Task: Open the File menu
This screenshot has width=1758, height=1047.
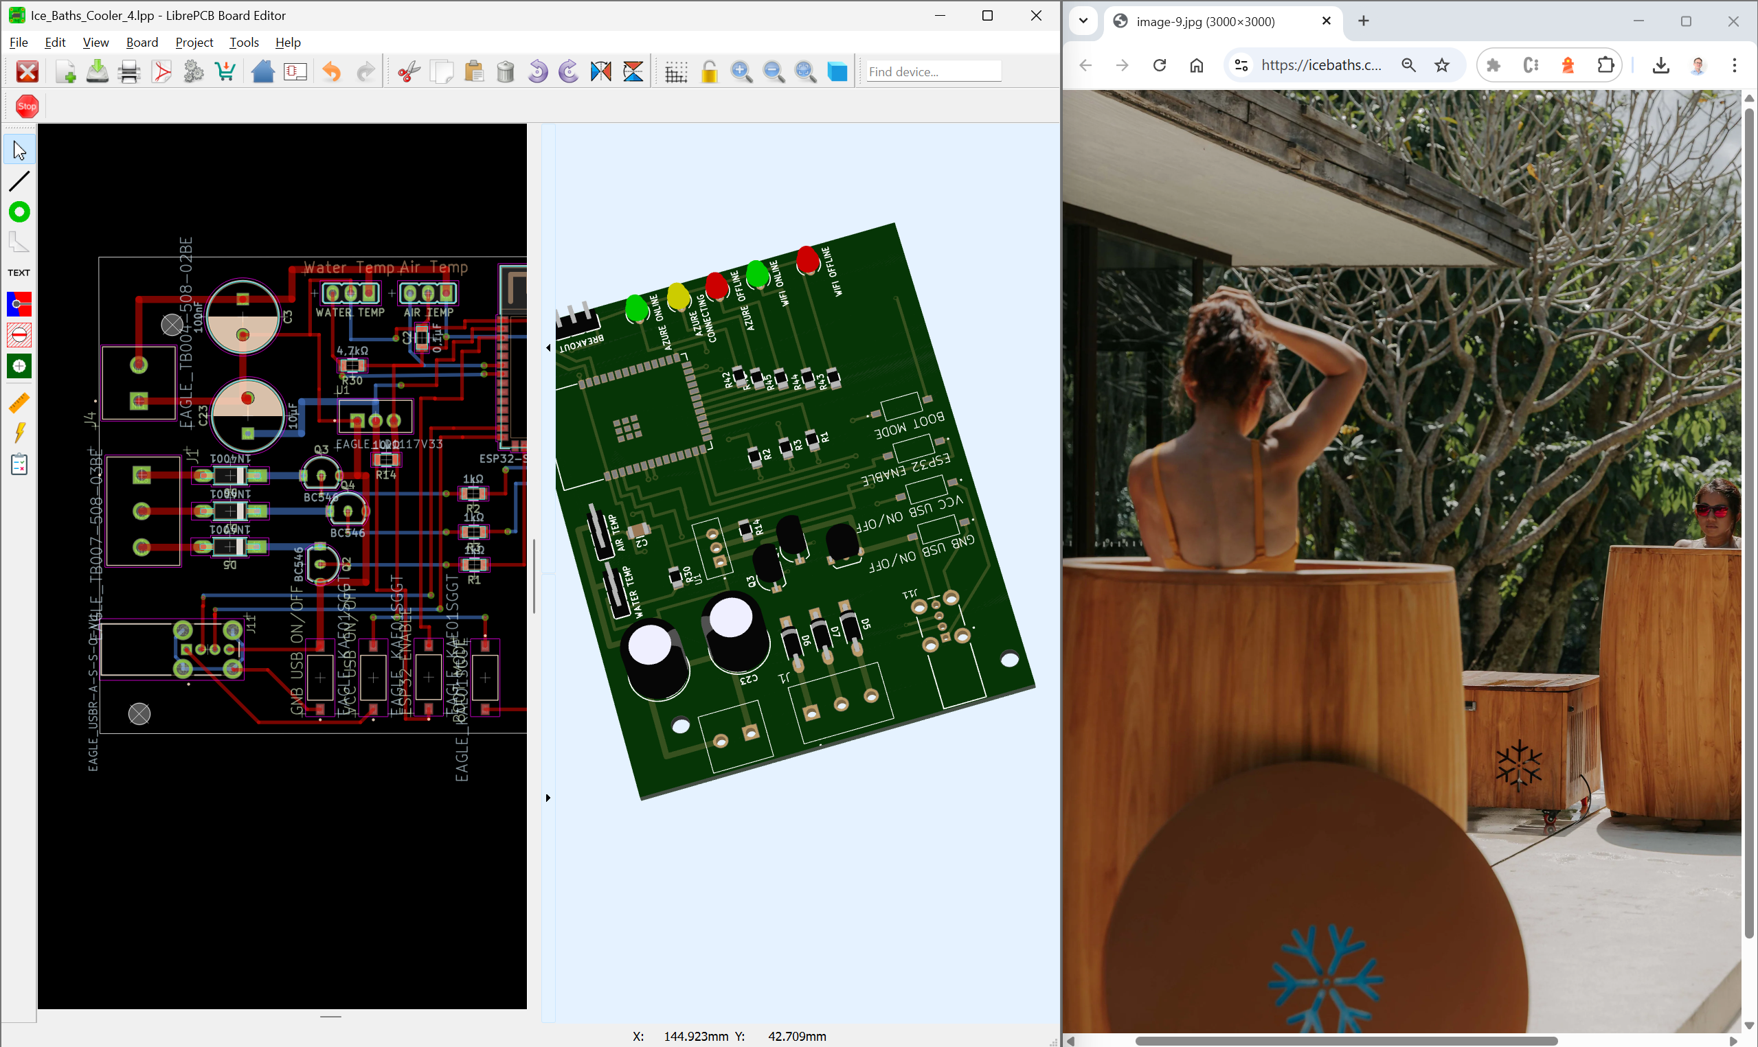Action: coord(19,43)
